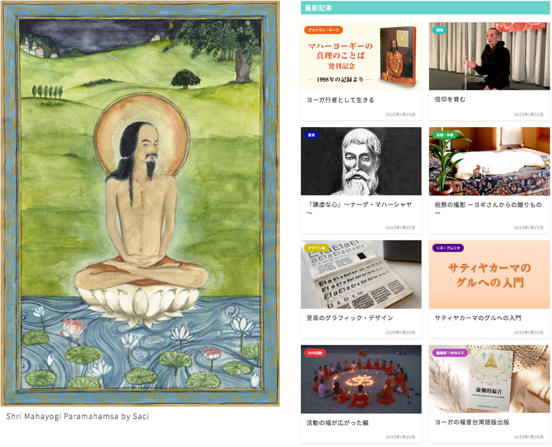Viewport: 552px width, 447px height.
Task: Open article ヨーガの福音台湾語版出版
Action: (x=472, y=422)
